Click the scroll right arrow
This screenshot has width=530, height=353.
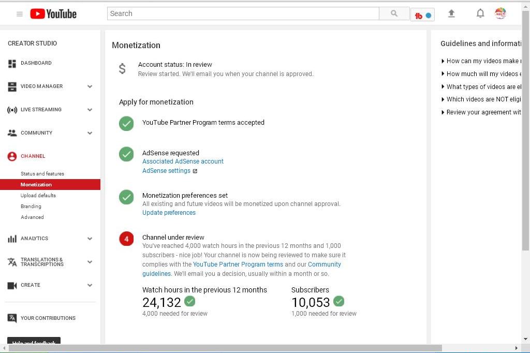(x=516, y=348)
